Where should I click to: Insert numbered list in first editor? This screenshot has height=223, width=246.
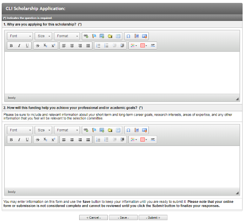98,46
